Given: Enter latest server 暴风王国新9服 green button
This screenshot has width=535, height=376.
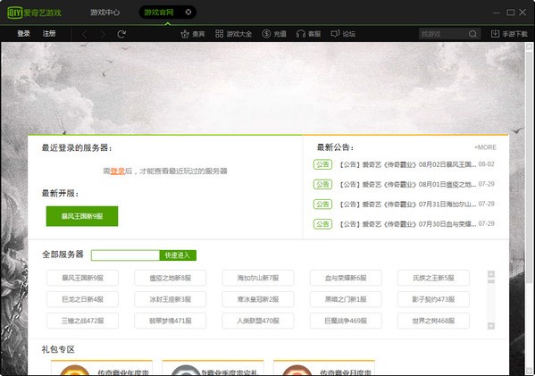Looking at the screenshot, I should click(82, 216).
